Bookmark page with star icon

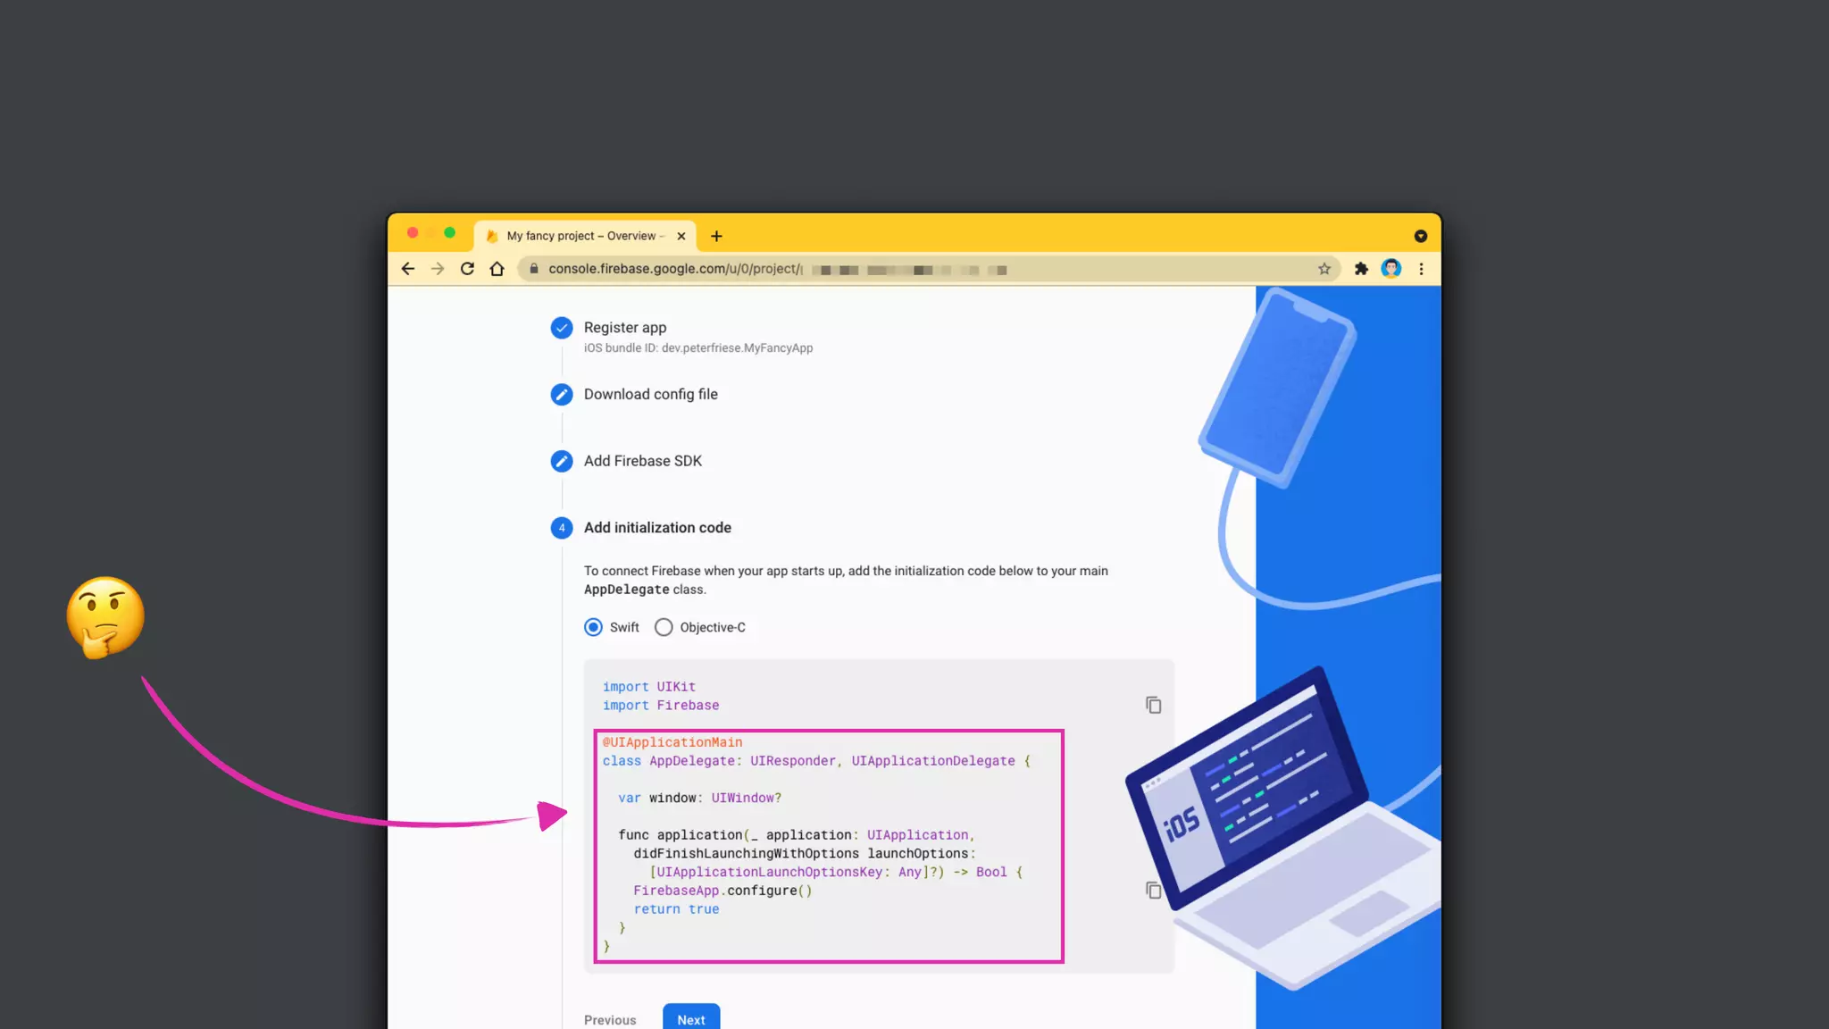1324,269
